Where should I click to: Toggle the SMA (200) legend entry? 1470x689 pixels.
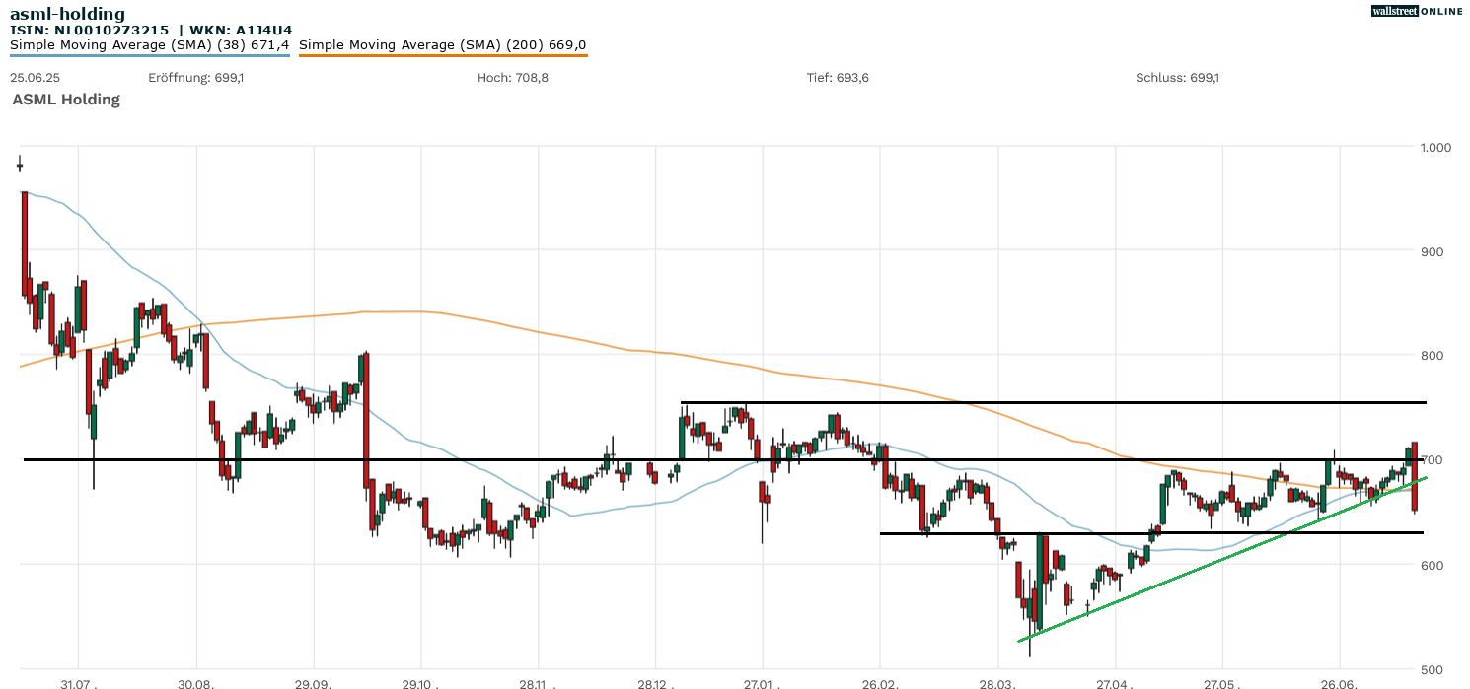point(442,45)
